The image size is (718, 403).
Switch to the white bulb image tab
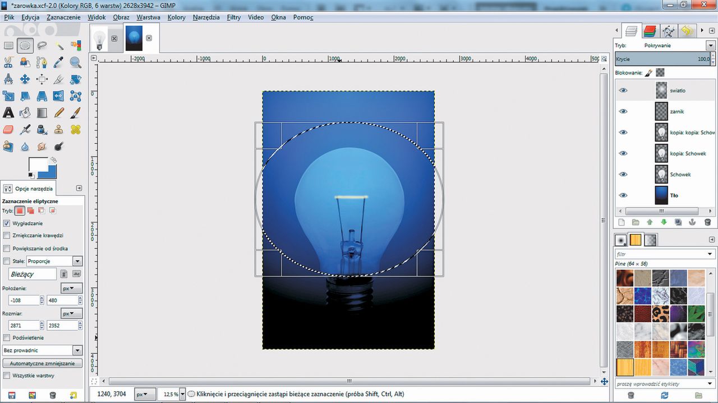[x=100, y=39]
